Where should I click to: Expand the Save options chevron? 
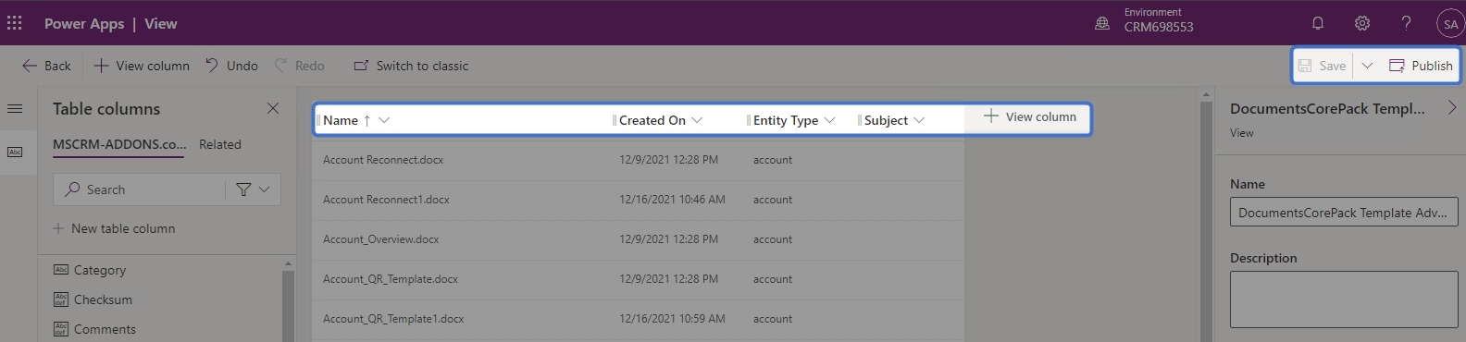pyautogui.click(x=1367, y=66)
